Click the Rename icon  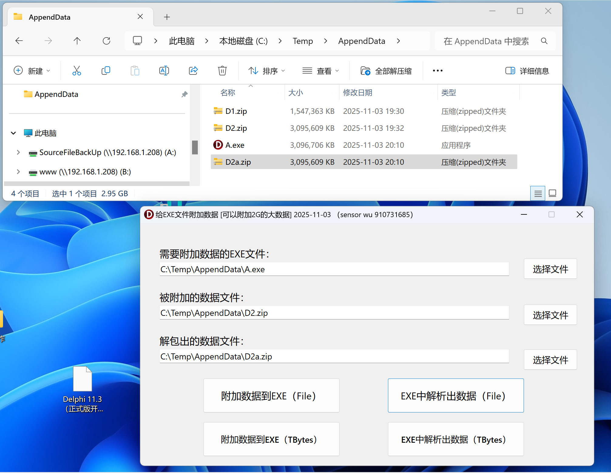click(164, 71)
